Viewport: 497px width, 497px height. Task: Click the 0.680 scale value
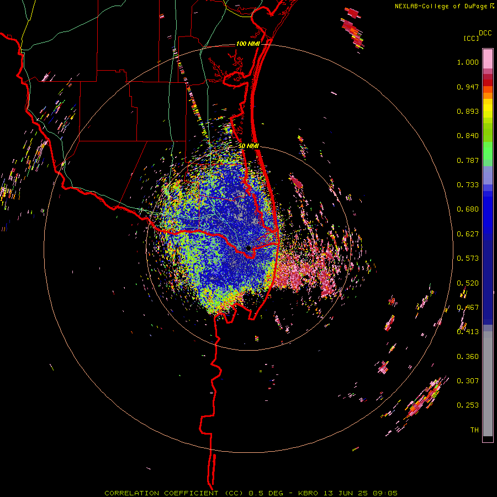coord(468,209)
